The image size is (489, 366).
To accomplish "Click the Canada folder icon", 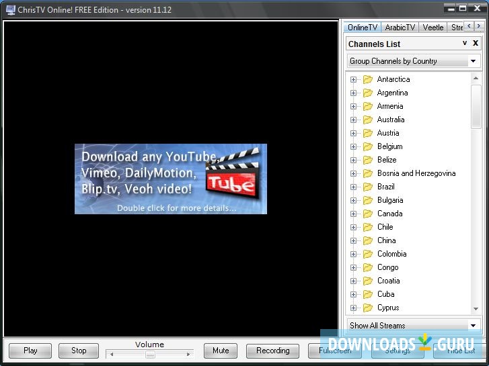I will (x=368, y=214).
